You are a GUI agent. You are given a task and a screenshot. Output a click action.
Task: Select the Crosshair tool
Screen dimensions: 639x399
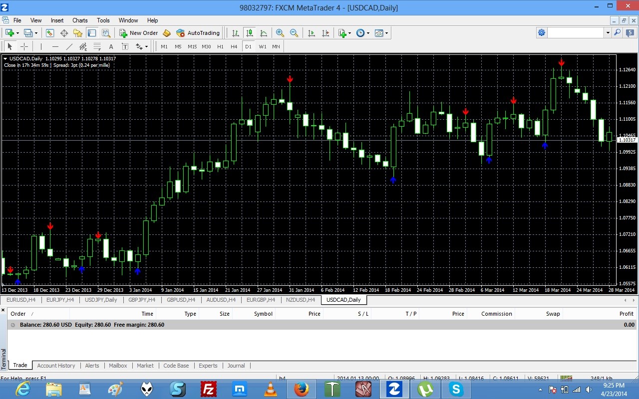pyautogui.click(x=23, y=46)
